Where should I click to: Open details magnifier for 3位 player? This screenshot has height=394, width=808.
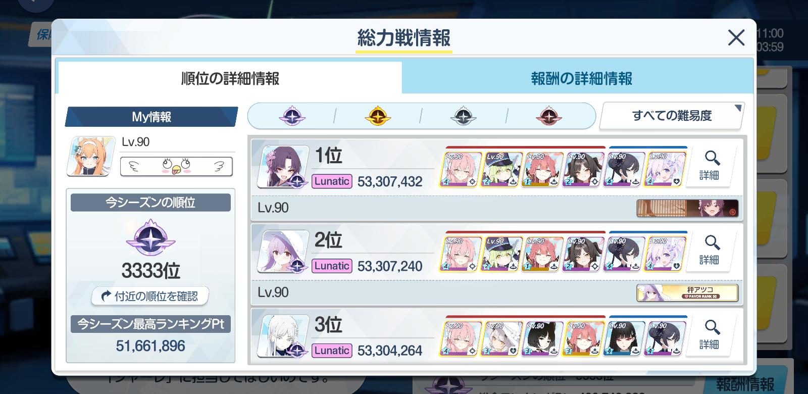pos(711,335)
